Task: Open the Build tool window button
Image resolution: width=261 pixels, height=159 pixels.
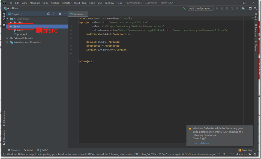Action: (x=28, y=150)
